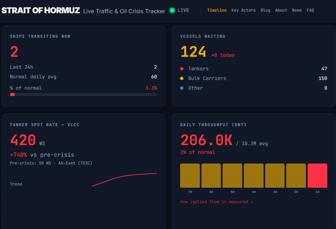Open the Timeline nav item
Viewport: 336px width, 229px height.
pyautogui.click(x=217, y=10)
